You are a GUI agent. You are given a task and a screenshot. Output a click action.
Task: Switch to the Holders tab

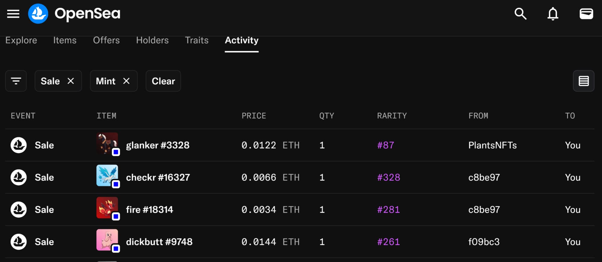[152, 40]
